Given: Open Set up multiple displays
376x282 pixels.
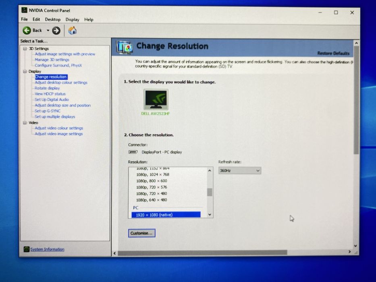Looking at the screenshot, I should pyautogui.click(x=55, y=116).
